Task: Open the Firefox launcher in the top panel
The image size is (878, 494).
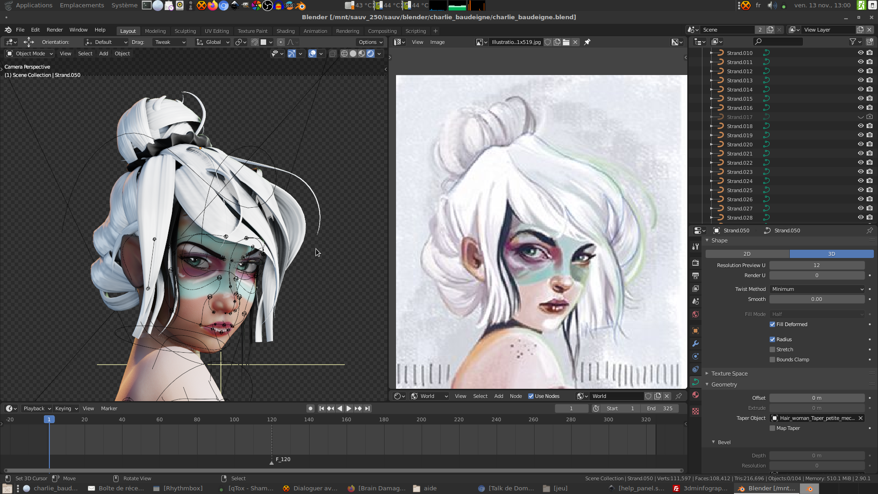Action: click(213, 5)
